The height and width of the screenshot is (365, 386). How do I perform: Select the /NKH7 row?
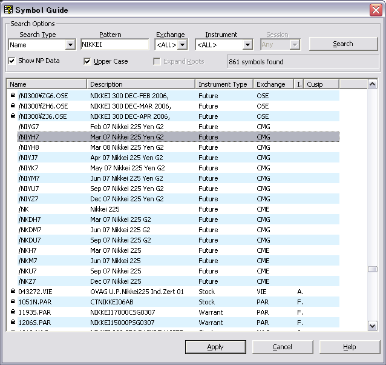[178, 250]
